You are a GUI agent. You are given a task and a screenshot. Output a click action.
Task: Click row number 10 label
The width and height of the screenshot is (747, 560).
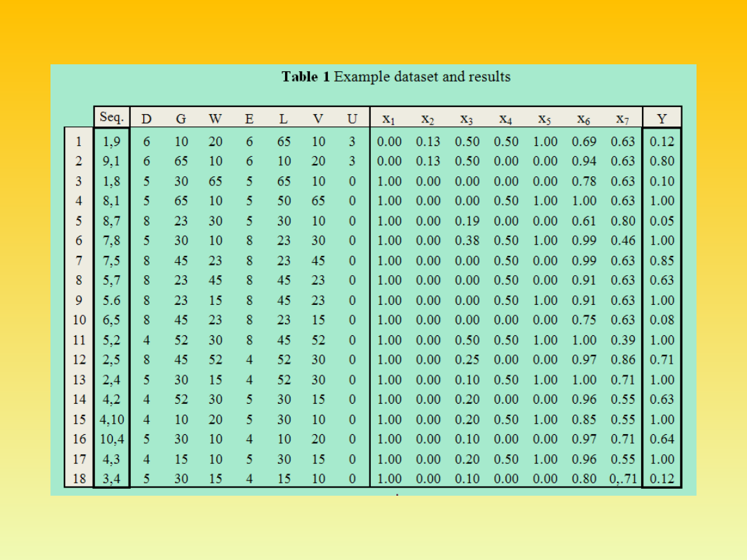79,320
